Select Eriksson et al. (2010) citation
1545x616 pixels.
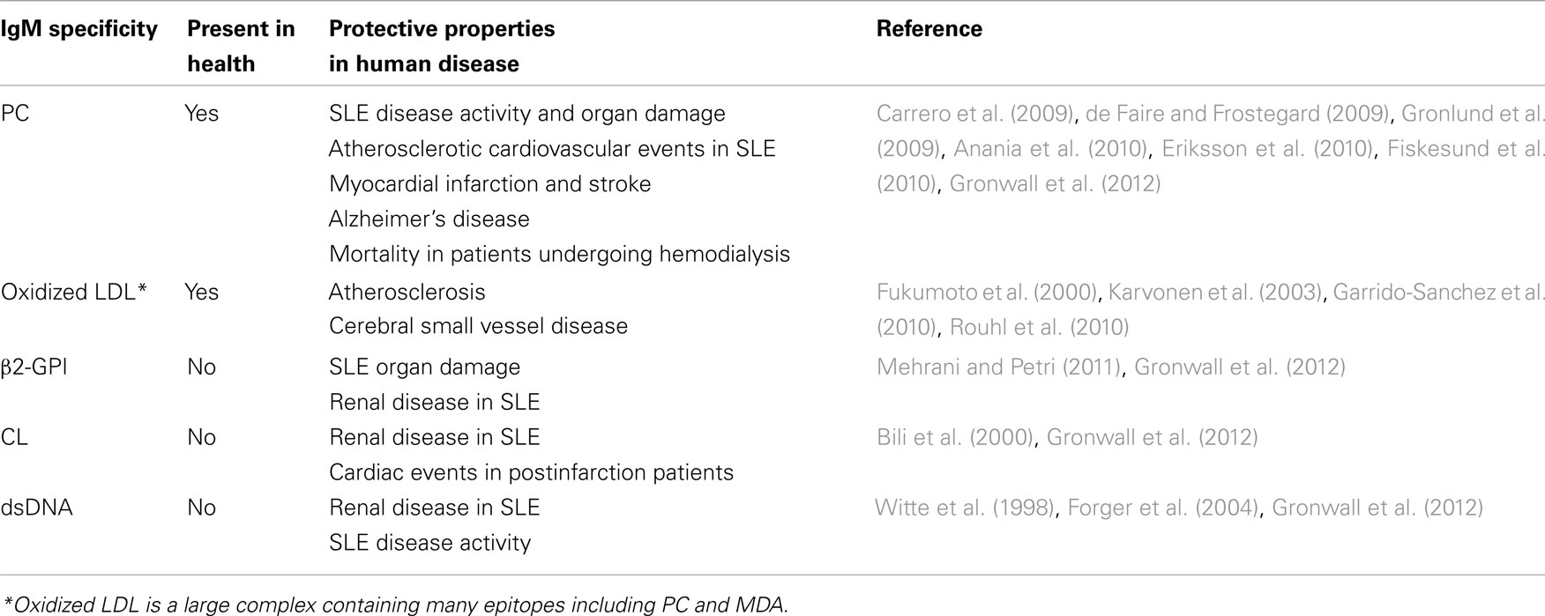(1267, 149)
